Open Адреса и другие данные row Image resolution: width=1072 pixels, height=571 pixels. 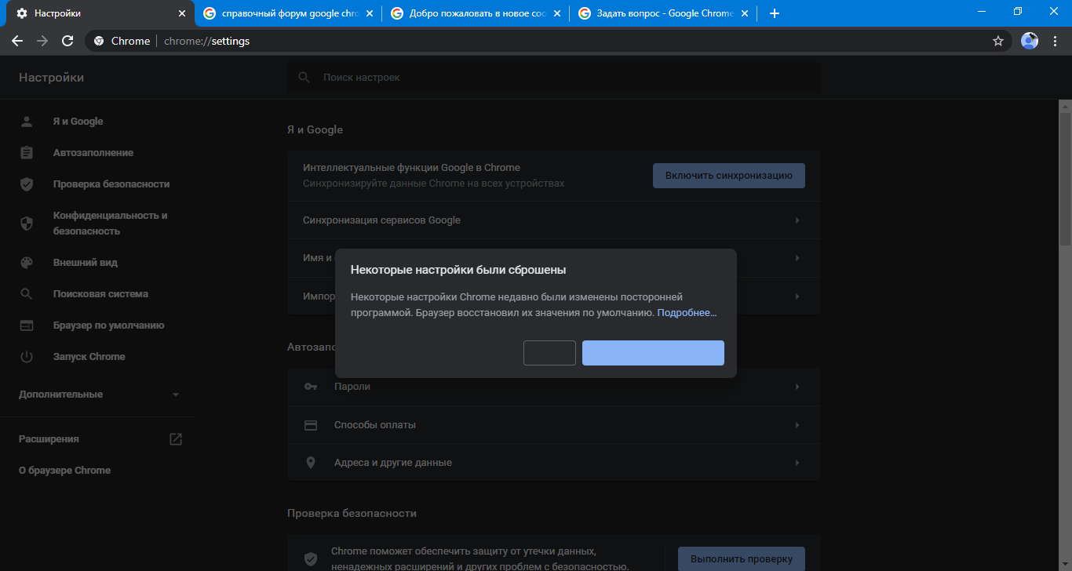[554, 463]
